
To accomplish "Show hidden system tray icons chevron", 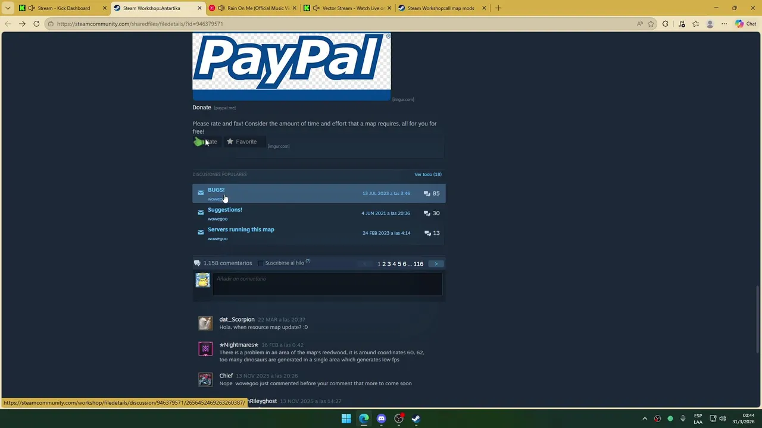I will (645, 418).
